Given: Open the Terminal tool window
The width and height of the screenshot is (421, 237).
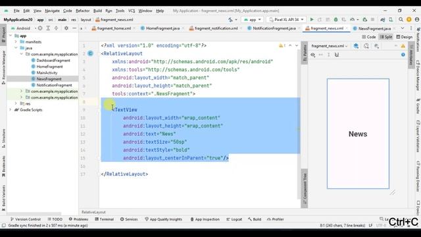Looking at the screenshot, I should click(104, 219).
